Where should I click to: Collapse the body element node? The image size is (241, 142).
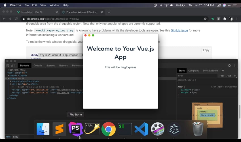coord(8,78)
